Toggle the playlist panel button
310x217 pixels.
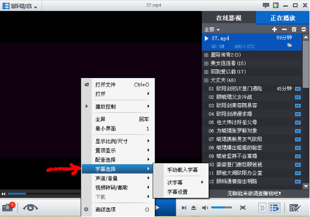[x=274, y=208]
